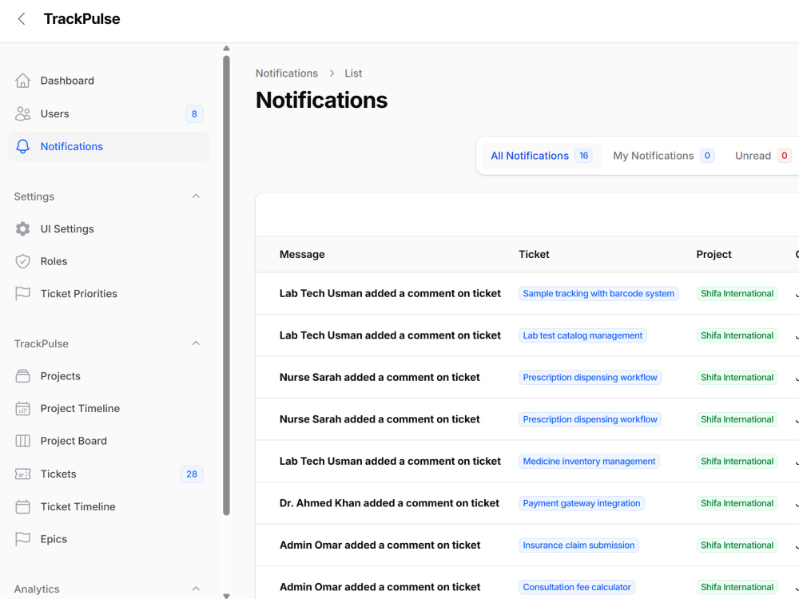Click Shifa International badge in Payment gateway row
Viewport: 799px width, 599px height.
pos(737,503)
